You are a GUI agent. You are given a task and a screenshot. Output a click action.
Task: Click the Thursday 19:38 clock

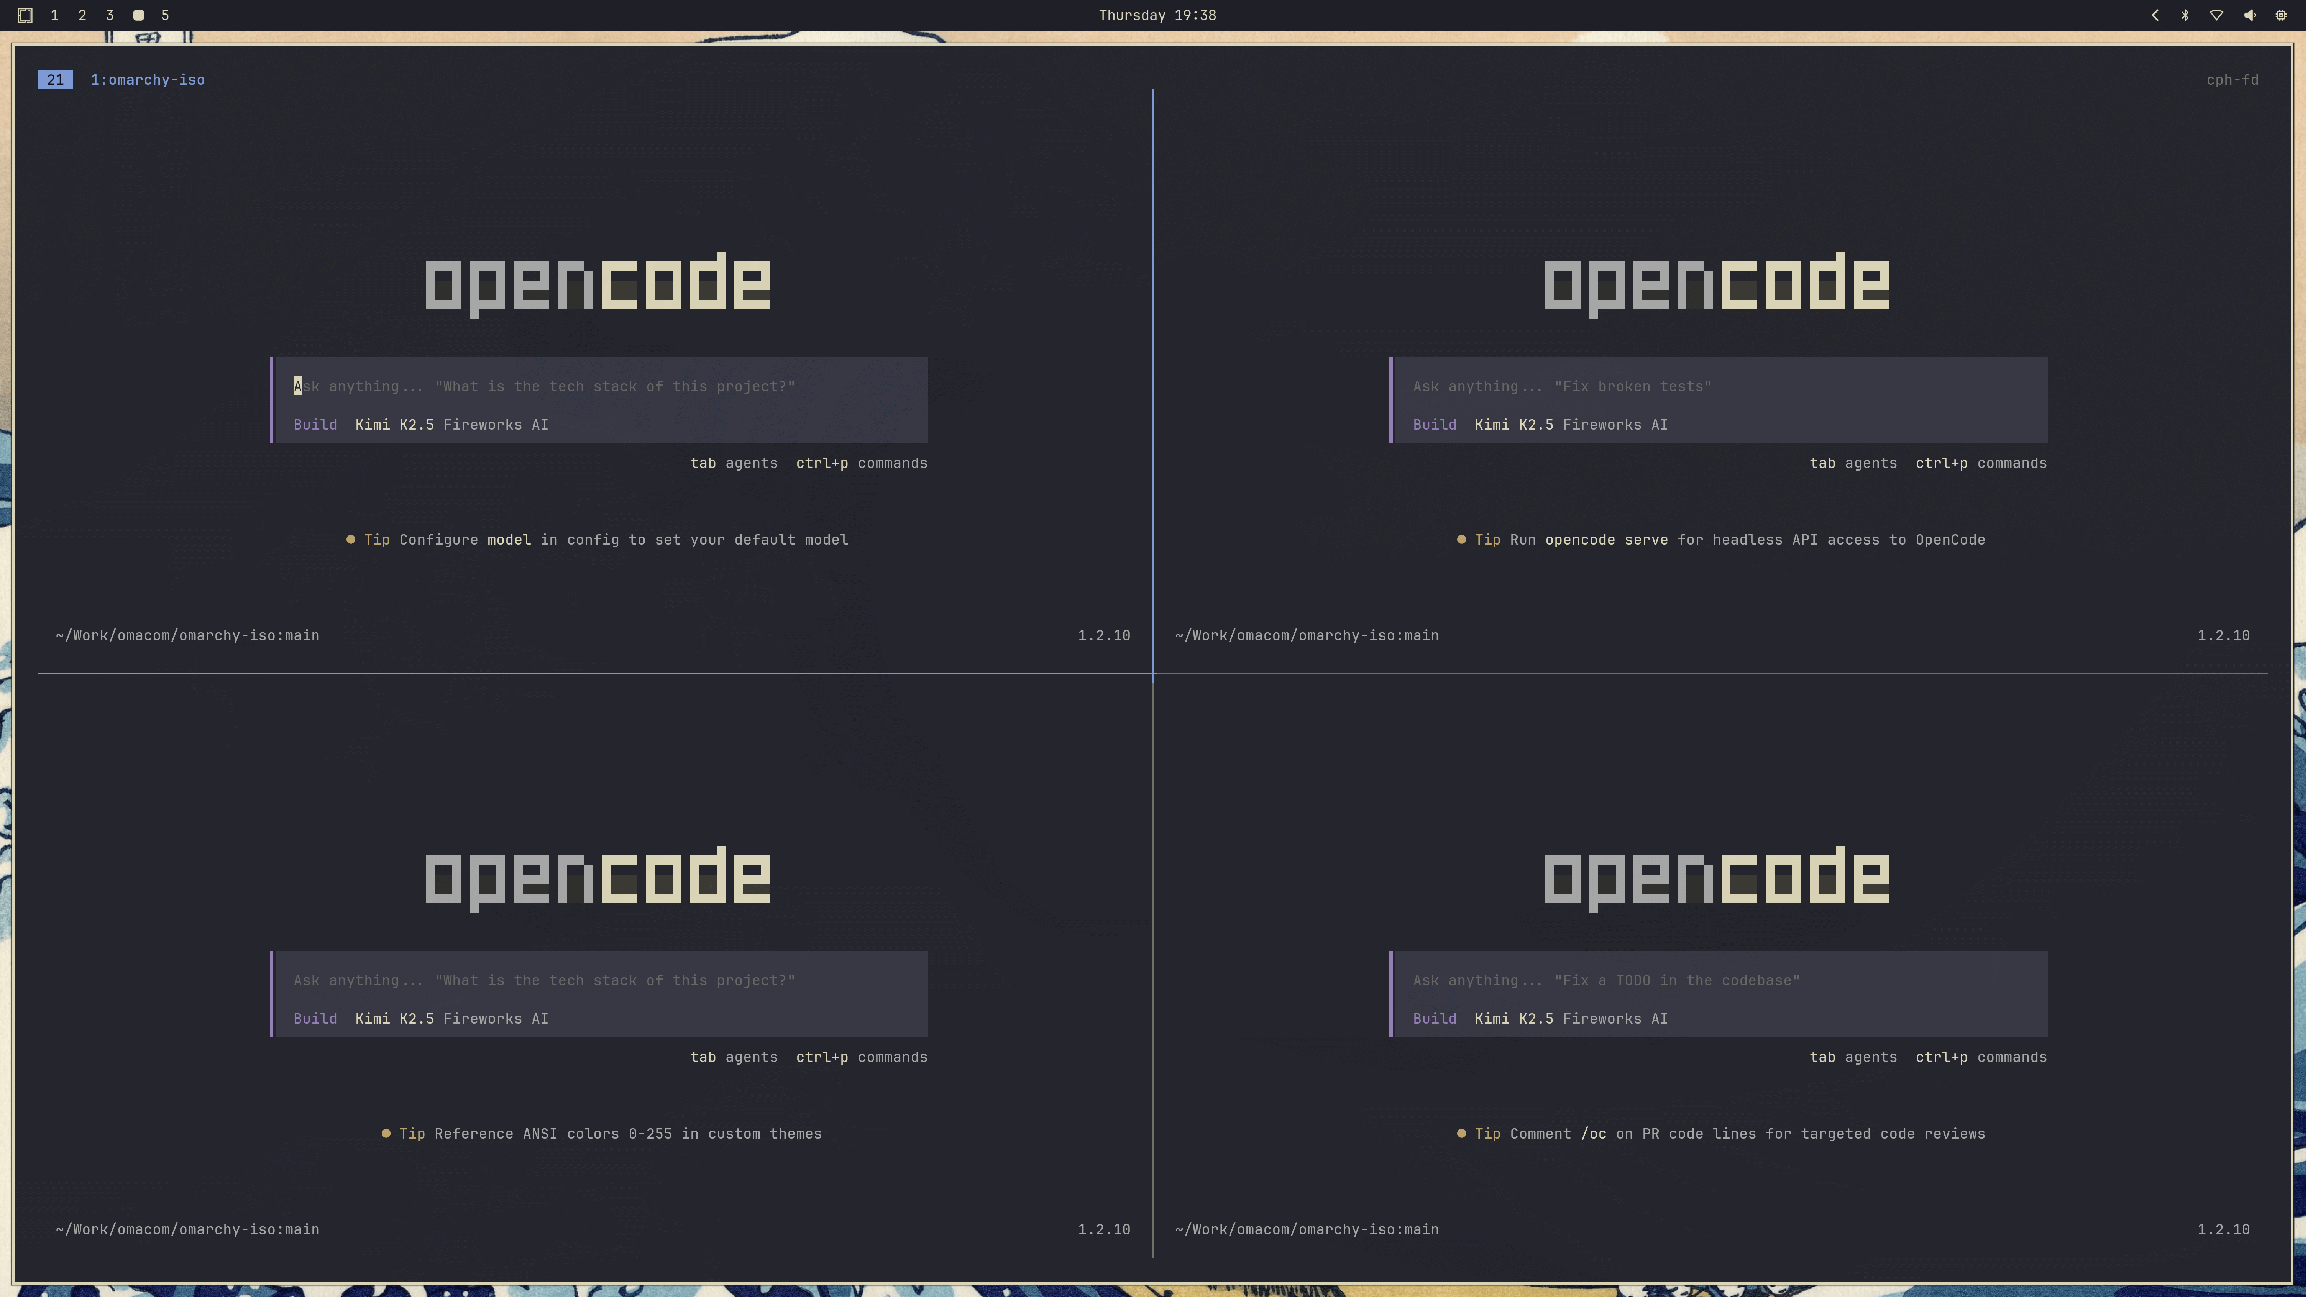click(x=1157, y=15)
